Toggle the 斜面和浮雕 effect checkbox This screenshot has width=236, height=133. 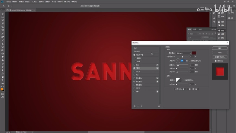coord(134,55)
